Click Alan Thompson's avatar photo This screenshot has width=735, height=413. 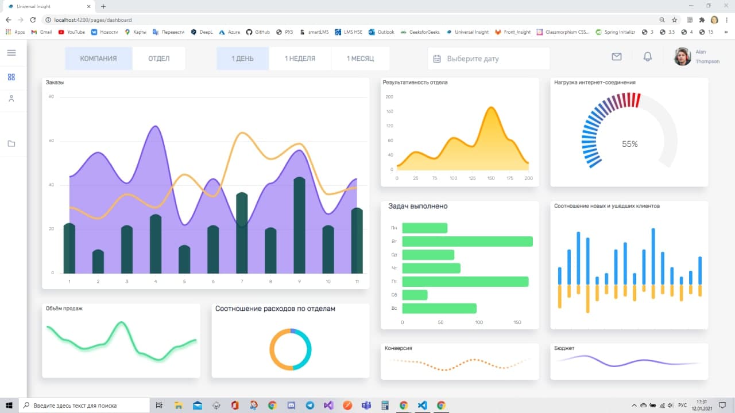(x=683, y=57)
